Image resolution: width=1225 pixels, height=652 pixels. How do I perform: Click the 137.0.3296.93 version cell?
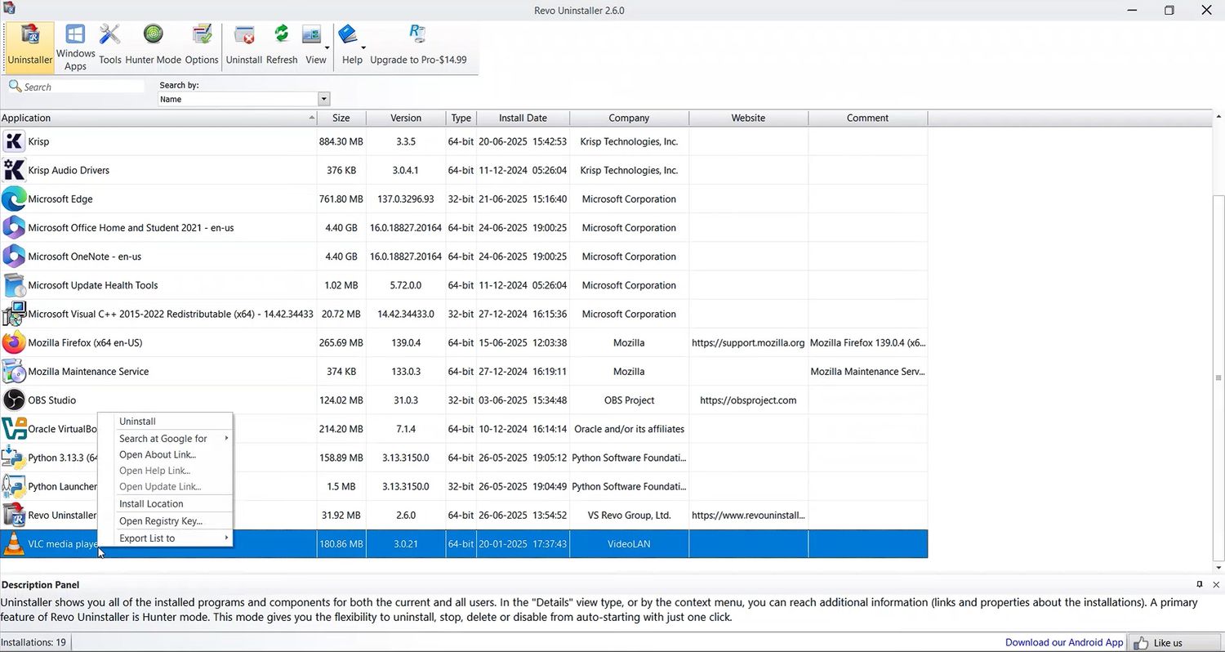pyautogui.click(x=406, y=199)
